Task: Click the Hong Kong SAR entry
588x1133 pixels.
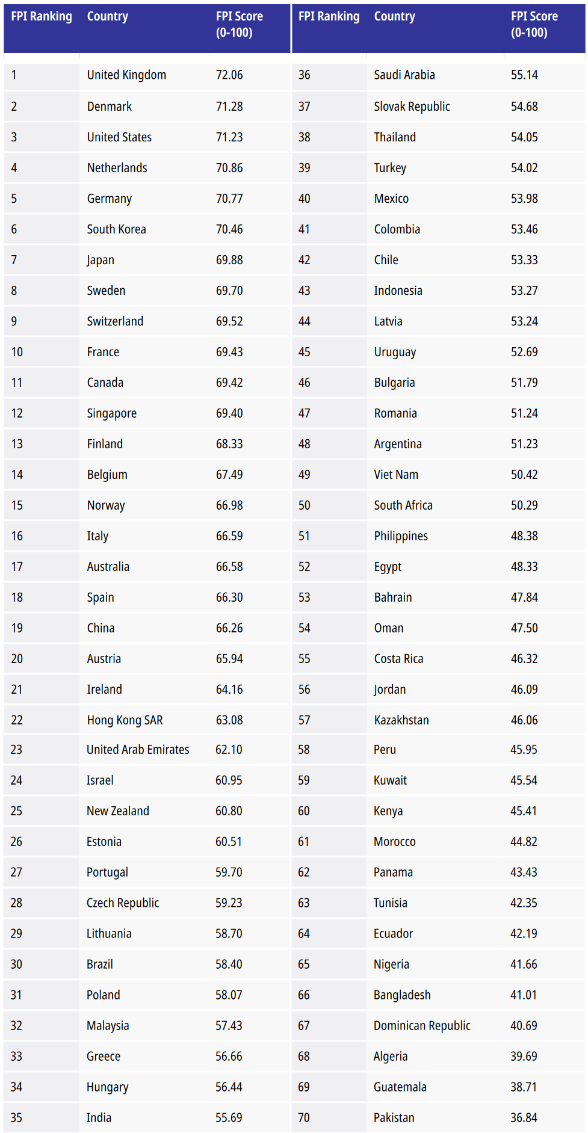Action: [x=125, y=720]
